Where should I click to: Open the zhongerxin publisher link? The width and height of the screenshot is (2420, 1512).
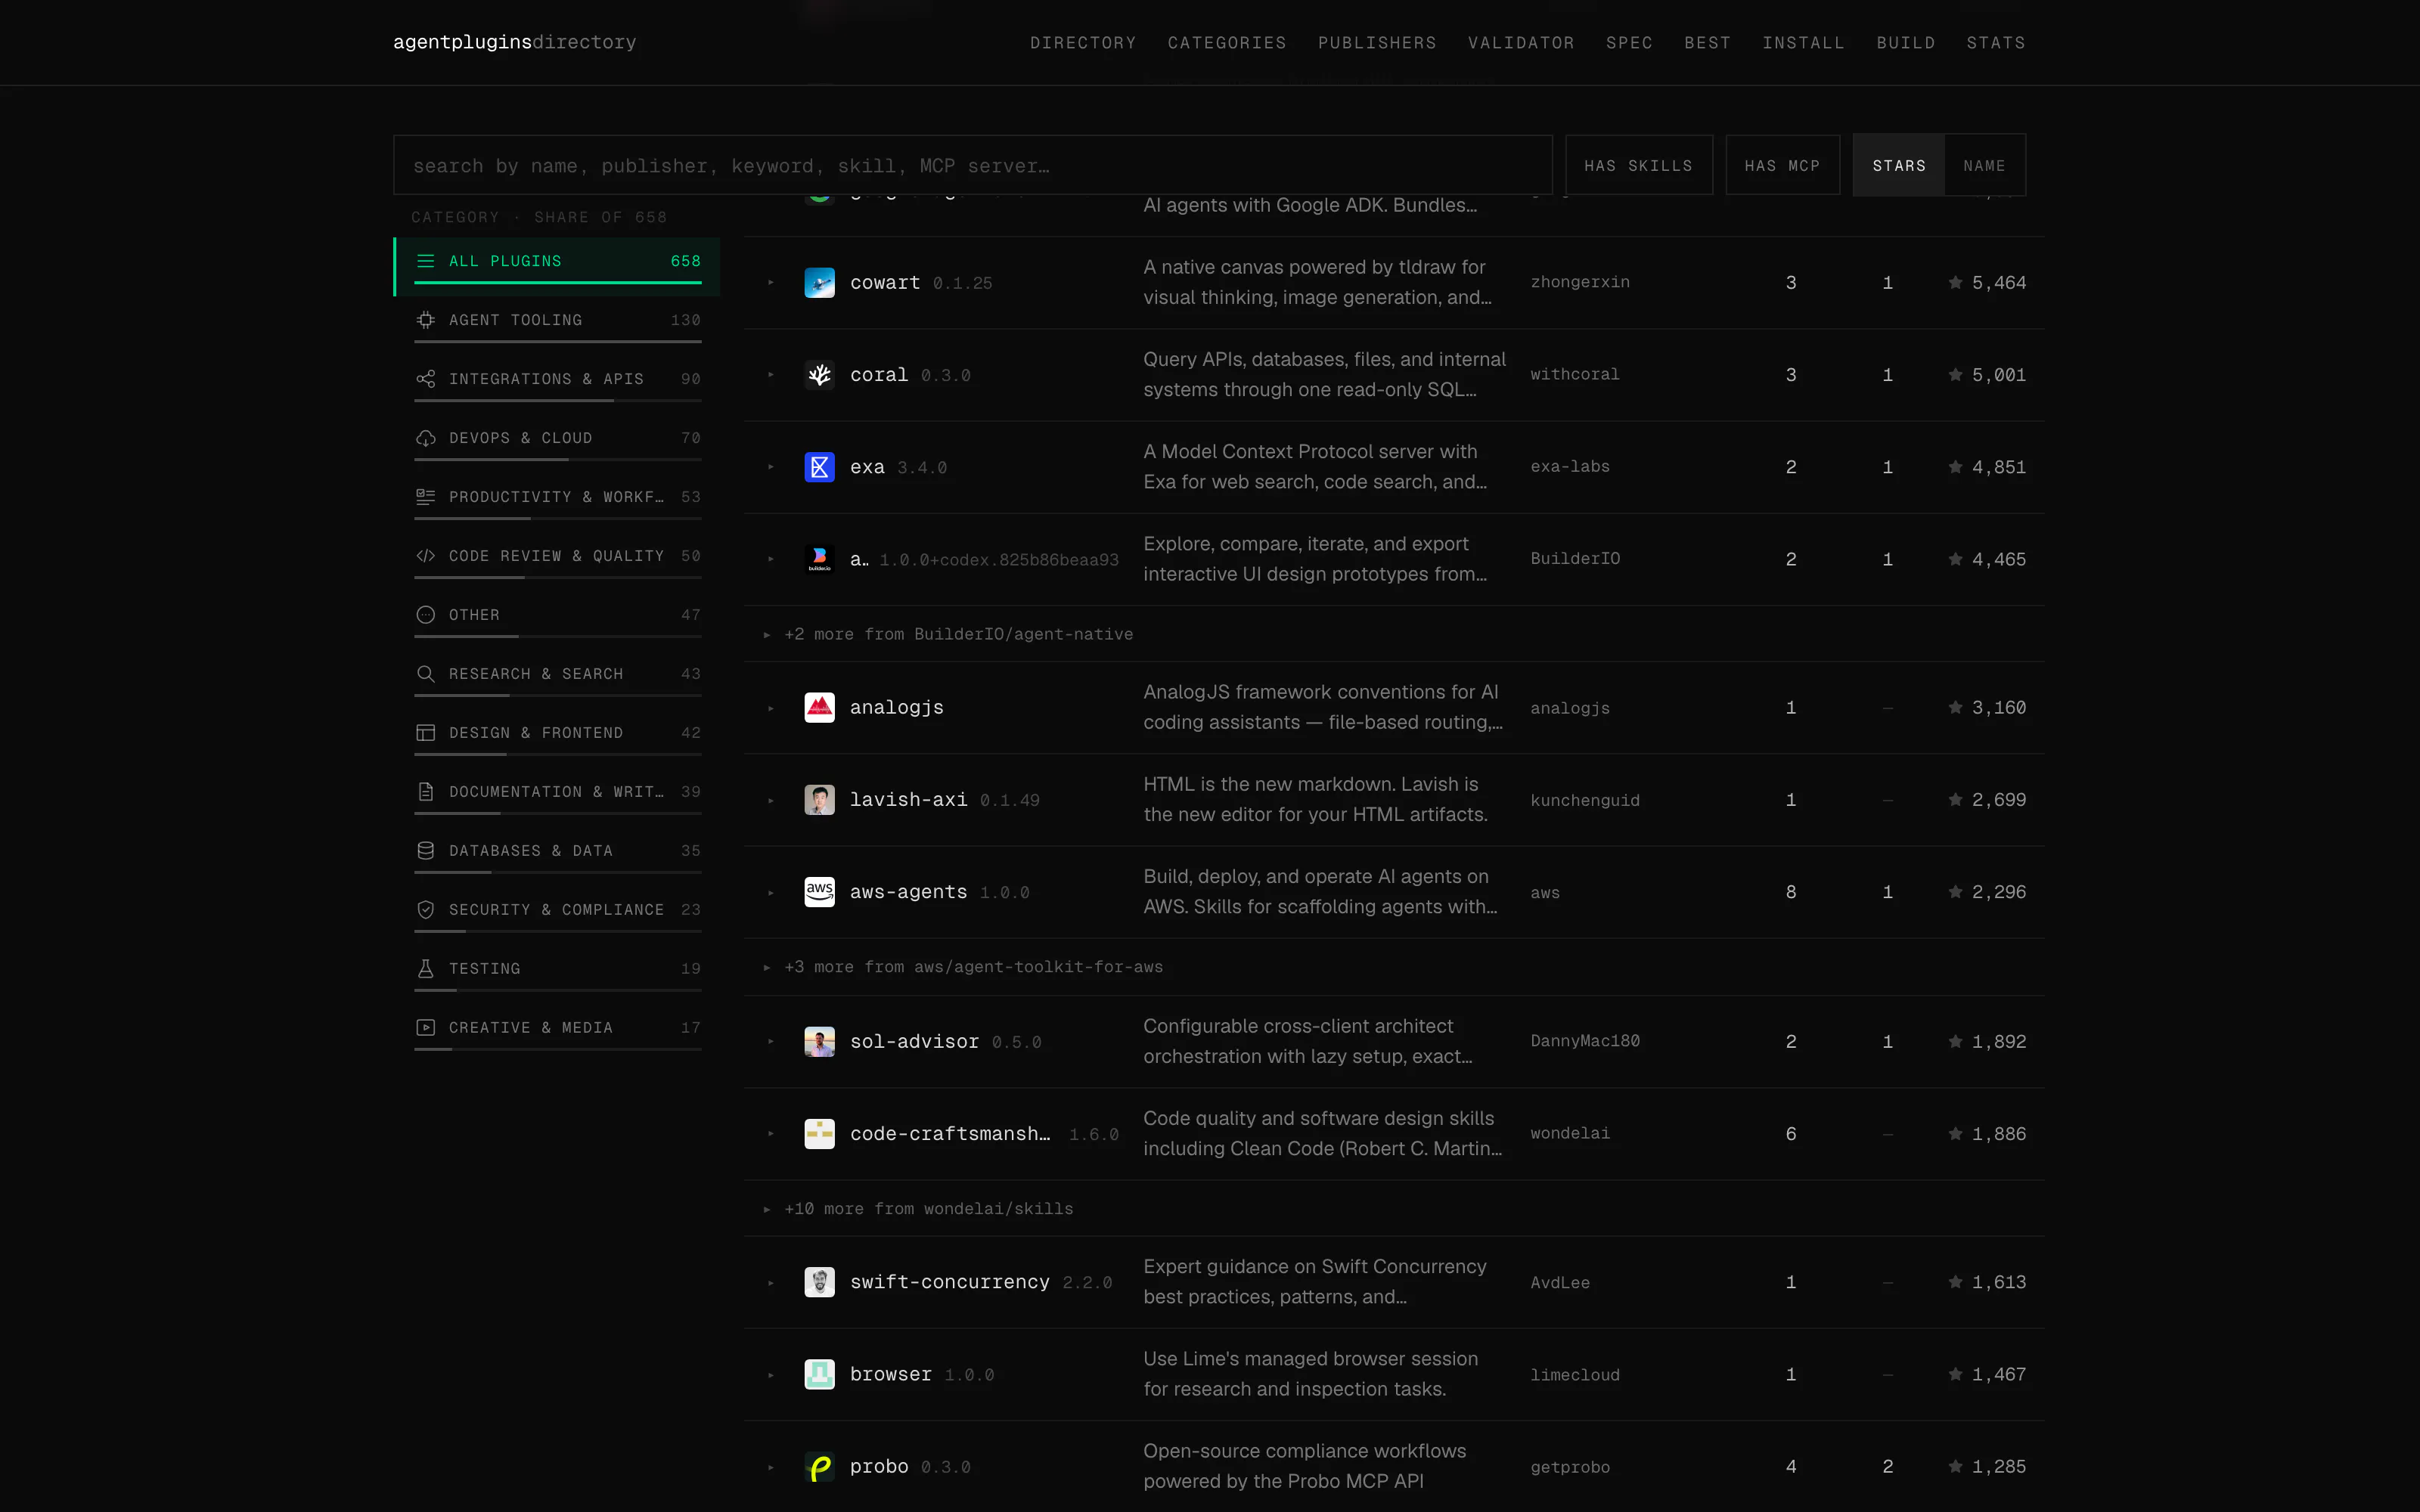(x=1580, y=282)
